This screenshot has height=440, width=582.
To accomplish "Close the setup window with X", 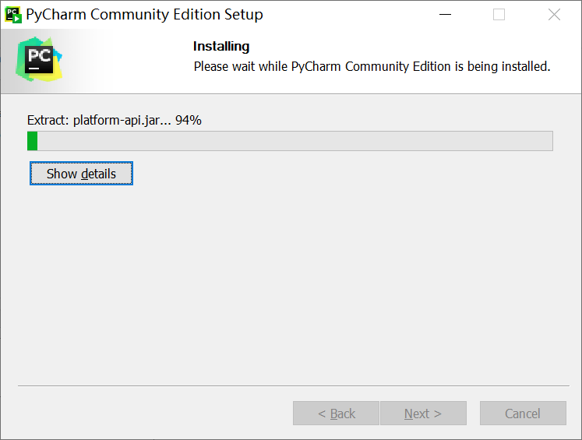I will (554, 15).
